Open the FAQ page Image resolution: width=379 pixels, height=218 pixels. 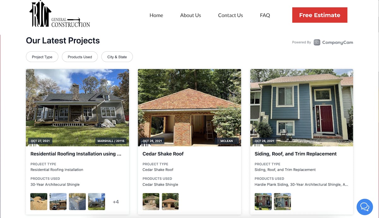tap(265, 15)
